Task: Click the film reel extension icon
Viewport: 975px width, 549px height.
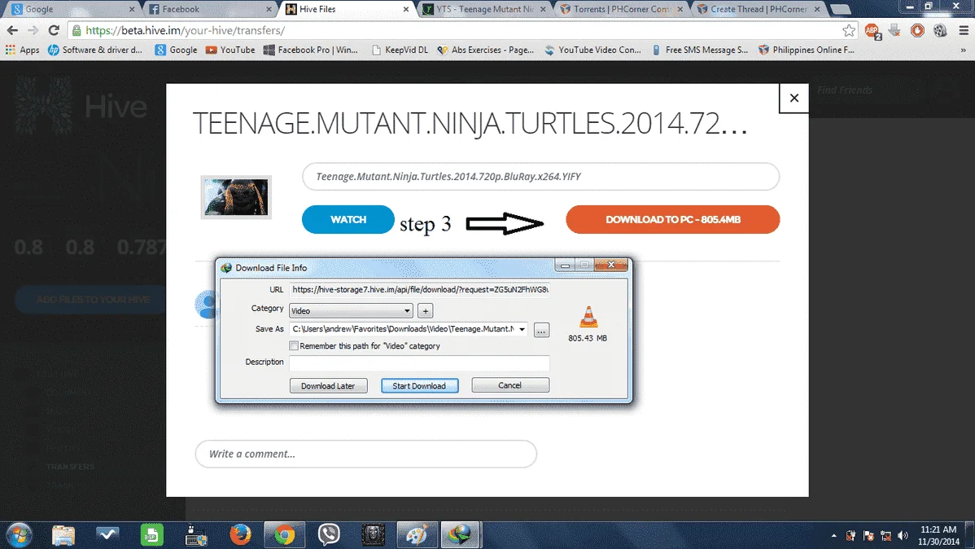Action: coord(939,30)
